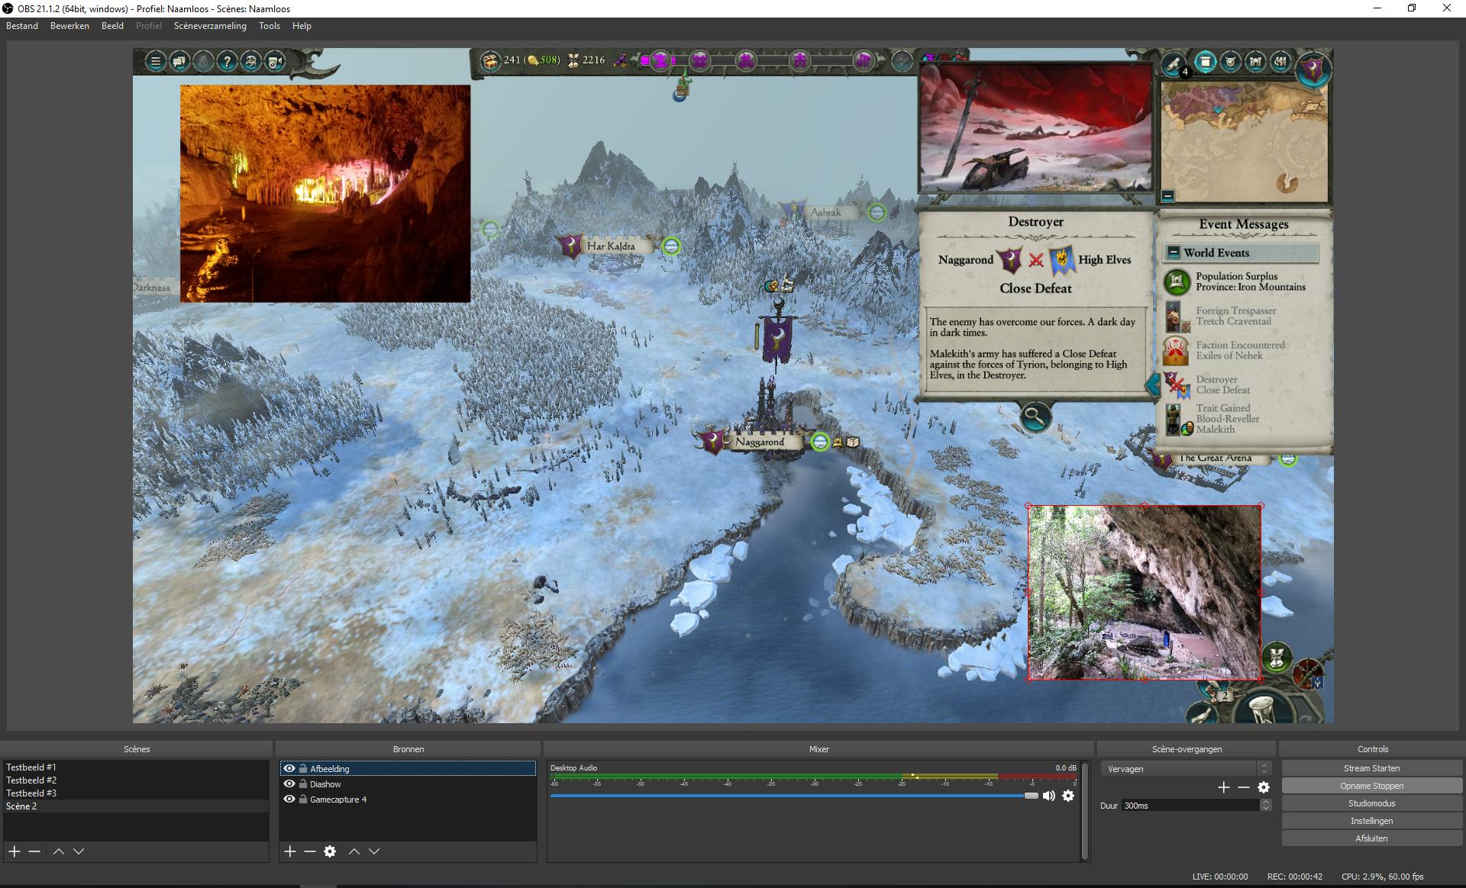The image size is (1466, 888).
Task: Toggle visibility of Diashow source
Action: [289, 783]
